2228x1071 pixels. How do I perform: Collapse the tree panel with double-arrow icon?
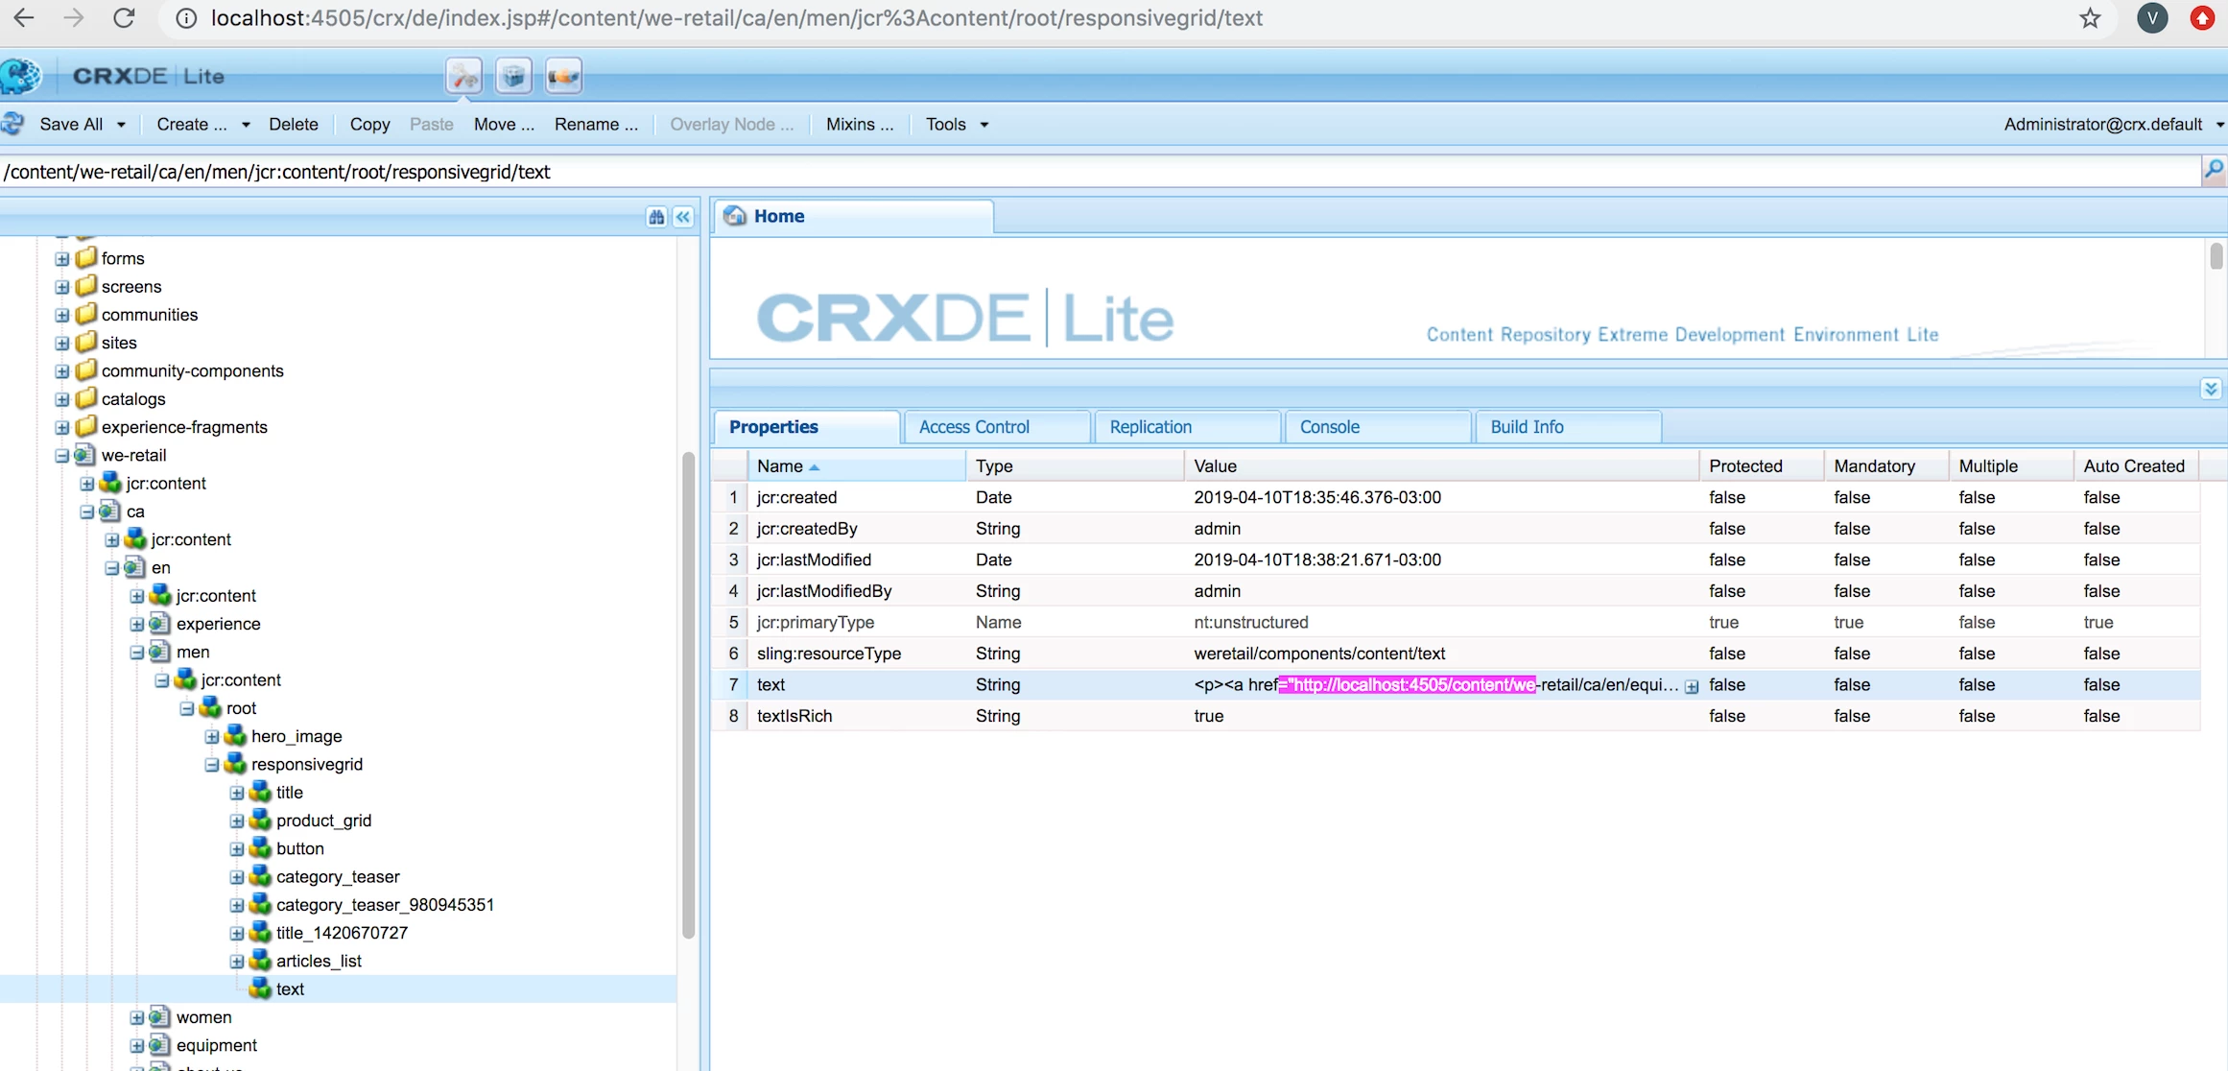[x=683, y=217]
